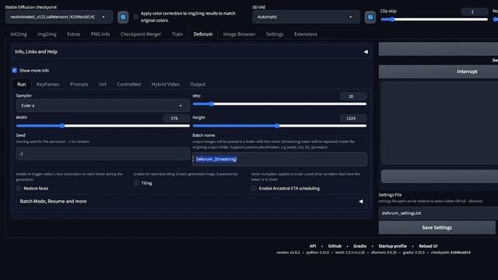Switch to the Prompts sub-tab

coord(79,84)
